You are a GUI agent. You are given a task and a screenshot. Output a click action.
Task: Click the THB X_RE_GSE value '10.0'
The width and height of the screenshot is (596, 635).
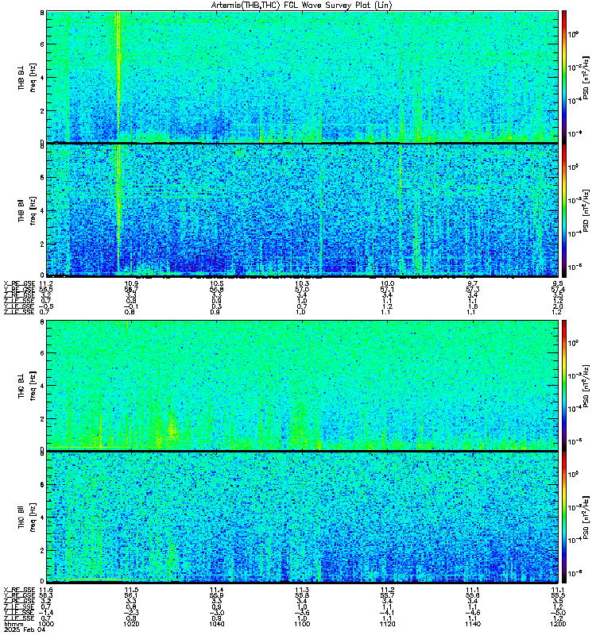point(387,283)
